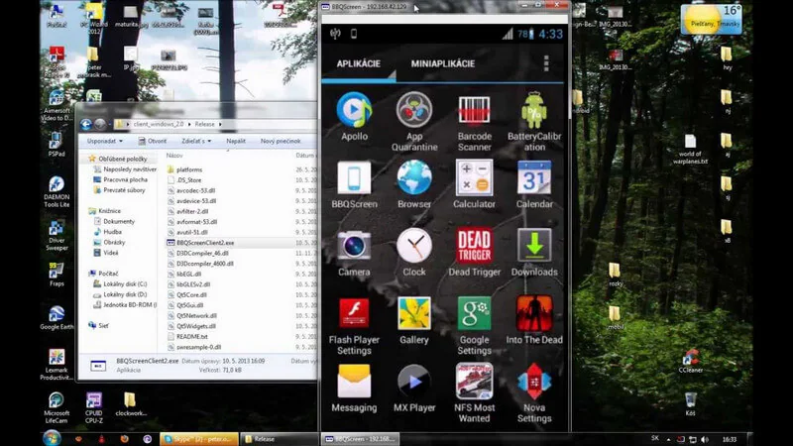This screenshot has height=446, width=793.
Task: Switch to the MINIAPLIKÁCIE tab
Action: (442, 63)
